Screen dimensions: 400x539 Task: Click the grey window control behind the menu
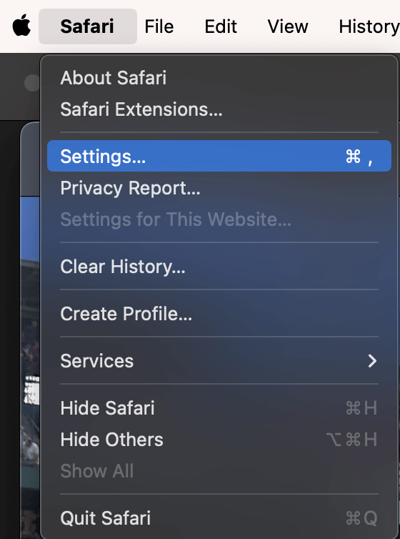click(31, 83)
